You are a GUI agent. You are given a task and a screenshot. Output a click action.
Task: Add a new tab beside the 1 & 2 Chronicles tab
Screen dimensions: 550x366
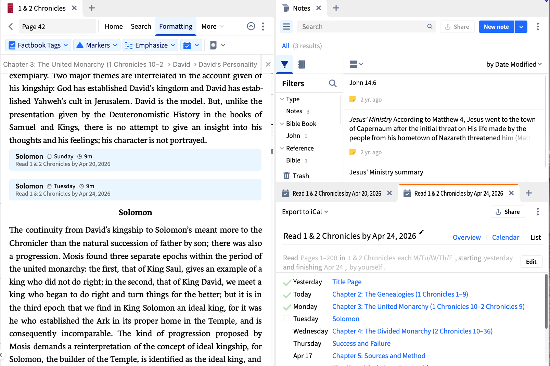coord(91,8)
